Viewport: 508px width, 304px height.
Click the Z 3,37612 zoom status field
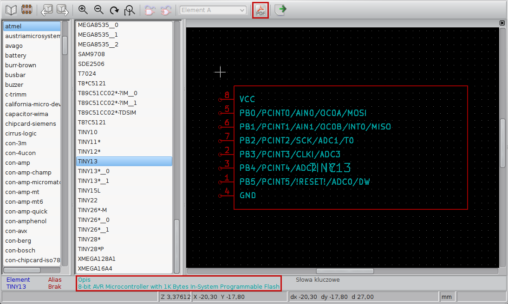(175, 297)
